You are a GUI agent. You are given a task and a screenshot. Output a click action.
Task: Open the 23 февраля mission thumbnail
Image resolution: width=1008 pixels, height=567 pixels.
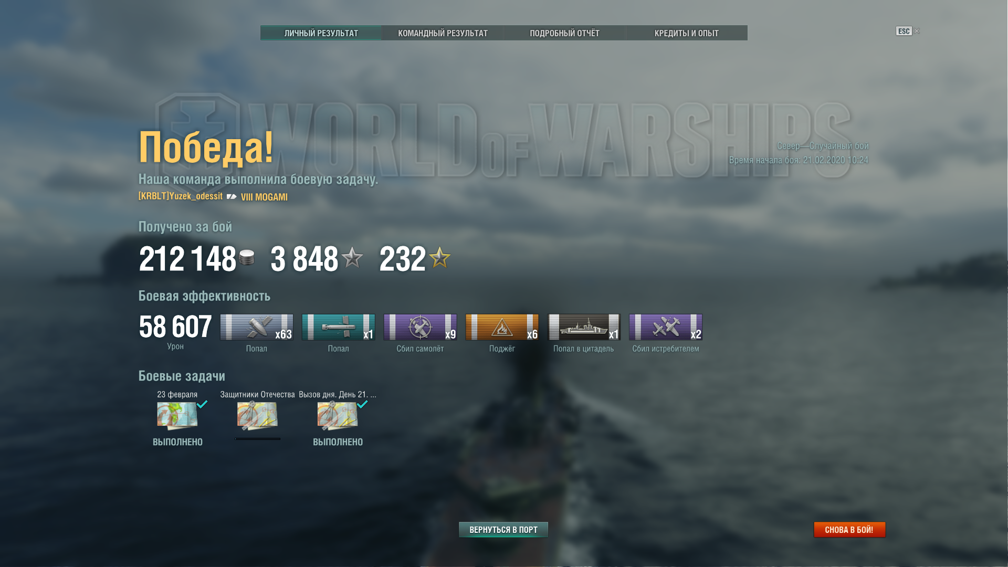pos(177,416)
